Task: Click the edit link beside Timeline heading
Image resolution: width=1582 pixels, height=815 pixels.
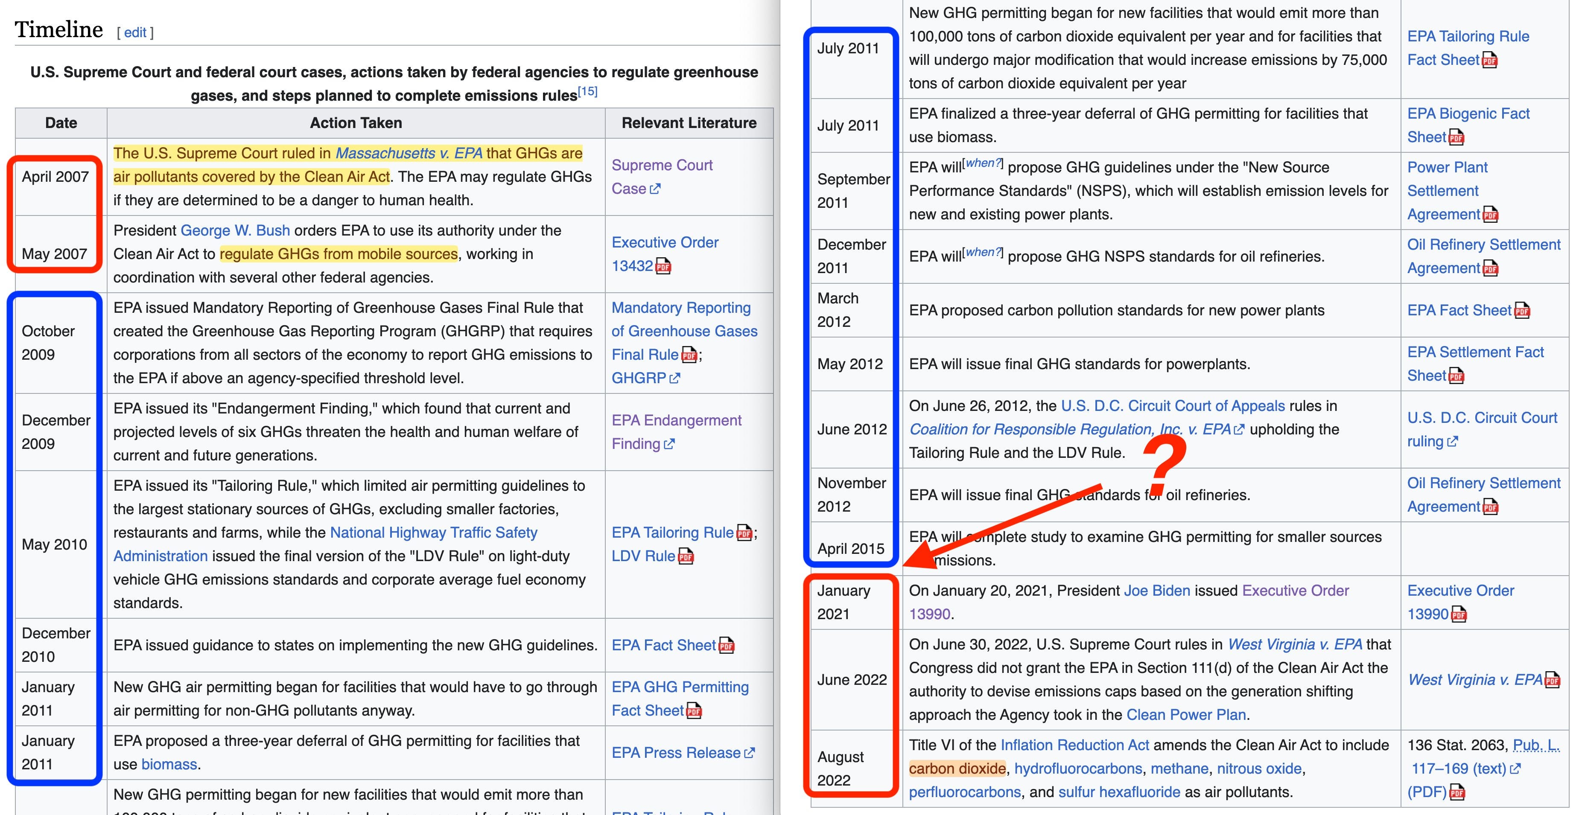Action: pyautogui.click(x=135, y=32)
